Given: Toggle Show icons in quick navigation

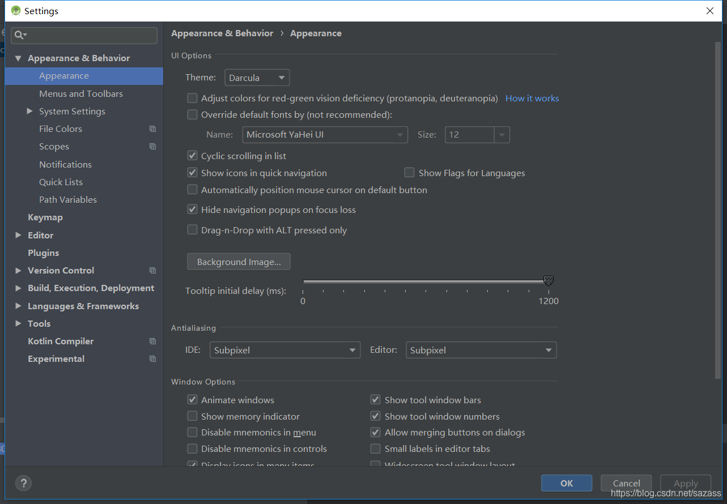Looking at the screenshot, I should tap(193, 173).
